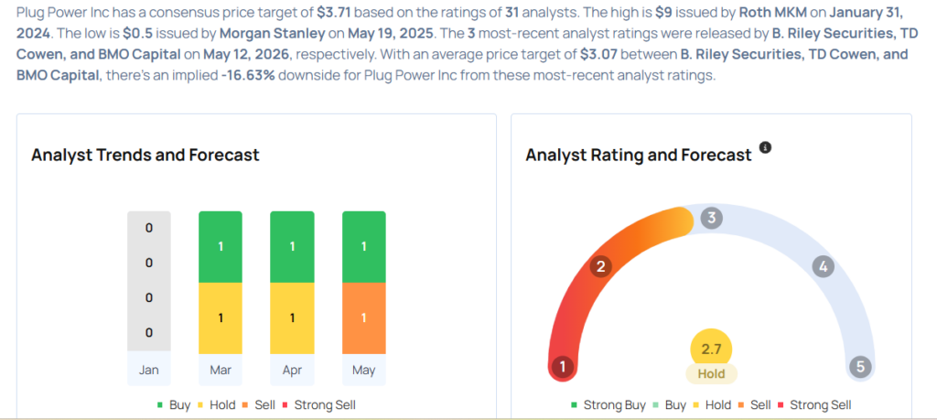Toggle the Strong Buy legend under the gauge
Screen dimensions: 937x420
[609, 405]
